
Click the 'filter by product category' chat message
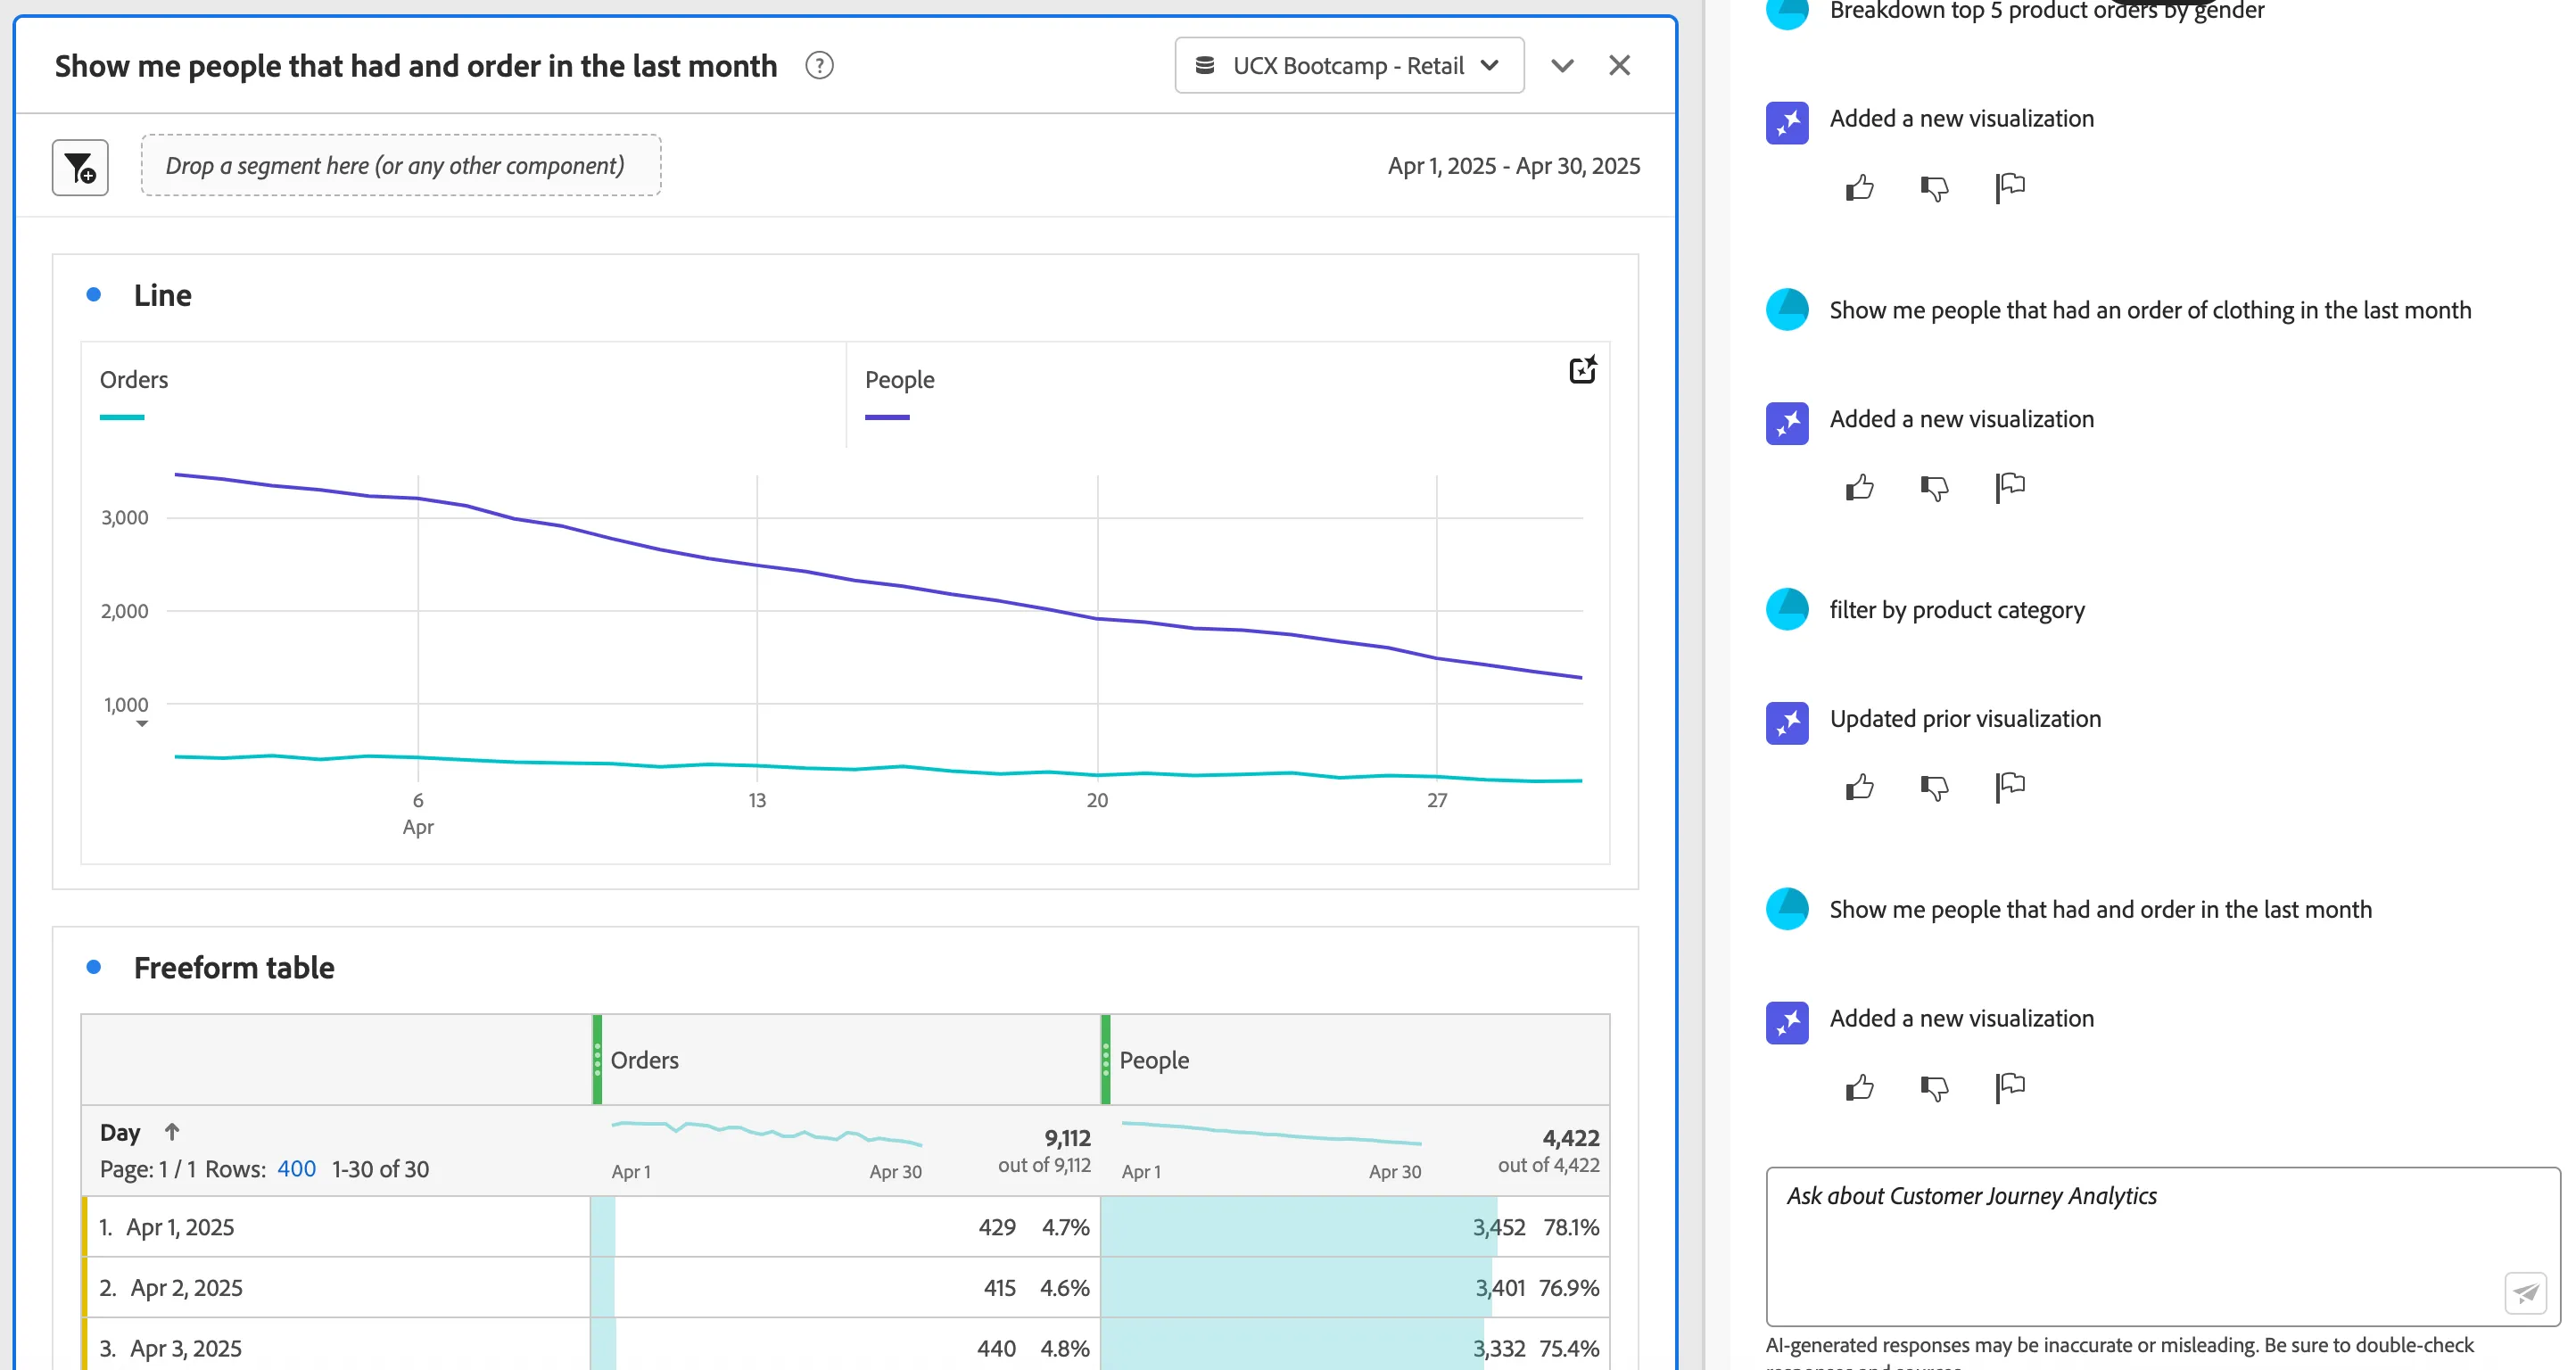[x=1956, y=610]
